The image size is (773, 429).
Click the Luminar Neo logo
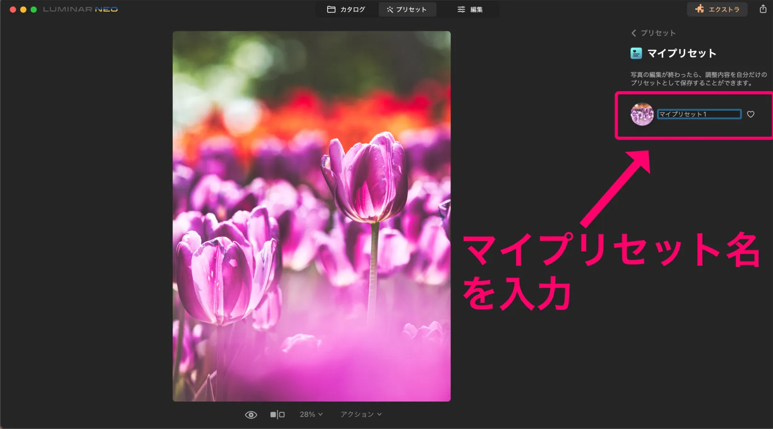(80, 9)
